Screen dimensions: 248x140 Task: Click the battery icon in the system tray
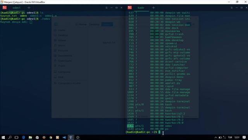(220, 137)
